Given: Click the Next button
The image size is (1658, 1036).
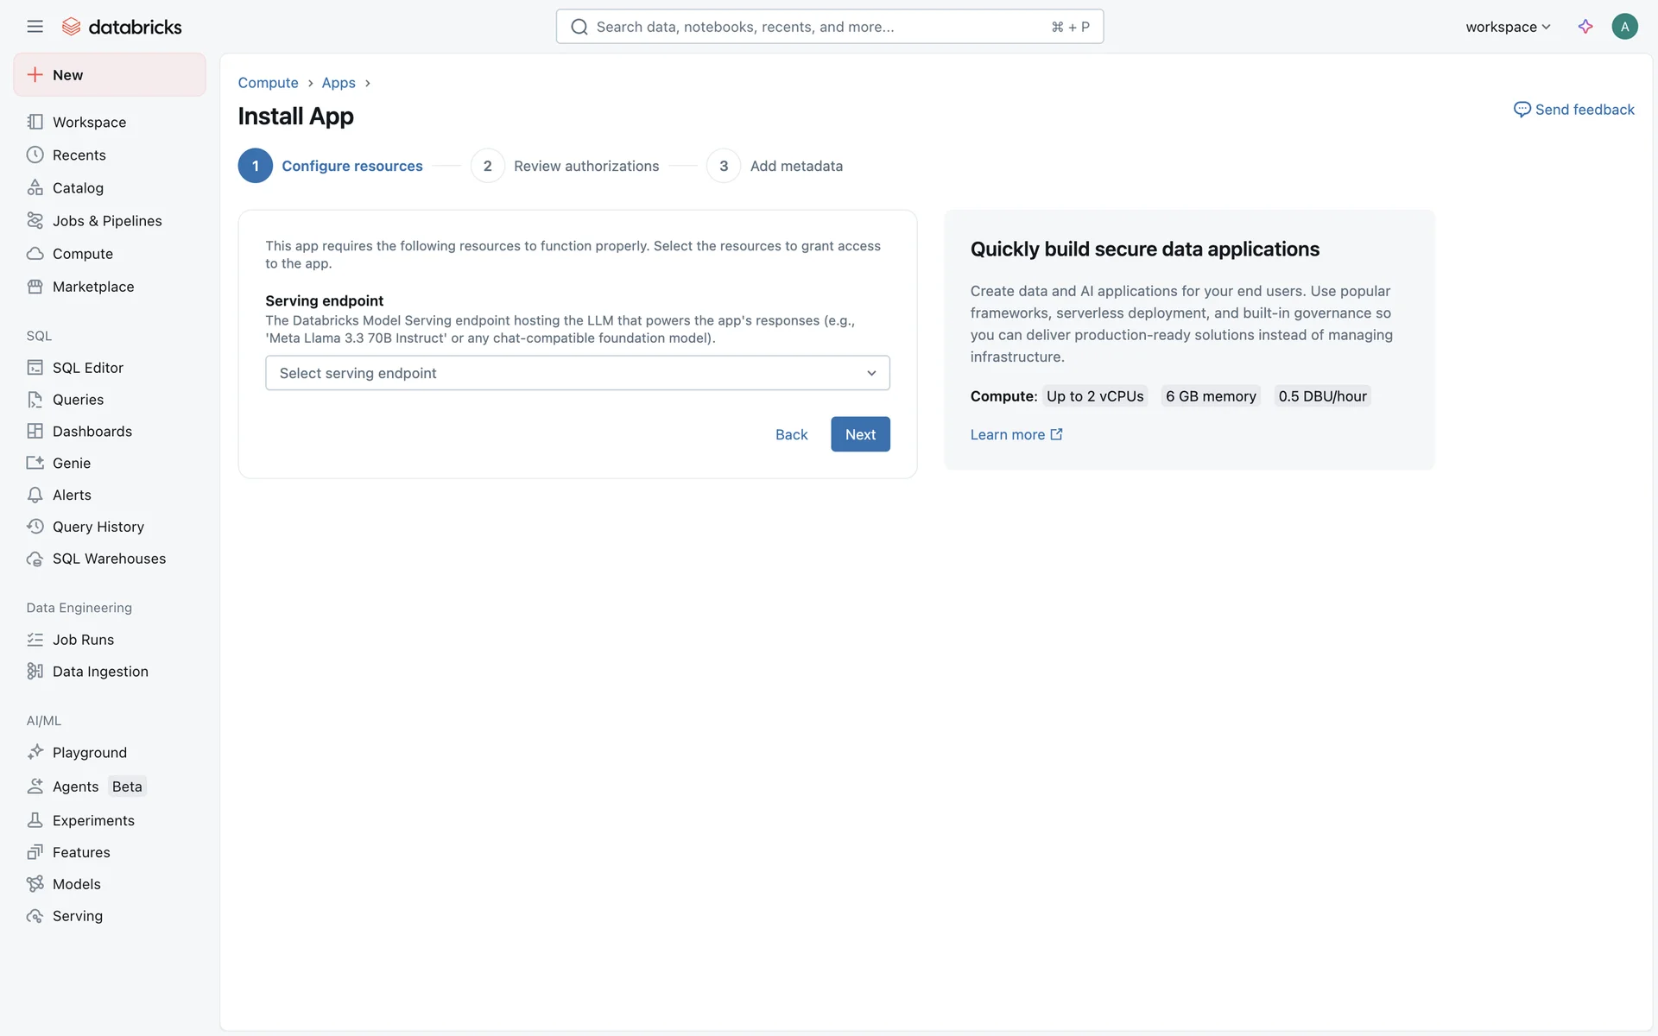Looking at the screenshot, I should 859,434.
